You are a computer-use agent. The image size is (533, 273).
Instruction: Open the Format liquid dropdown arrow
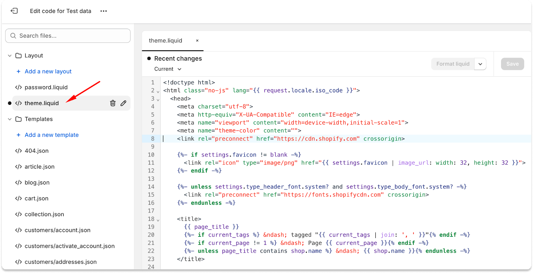480,64
